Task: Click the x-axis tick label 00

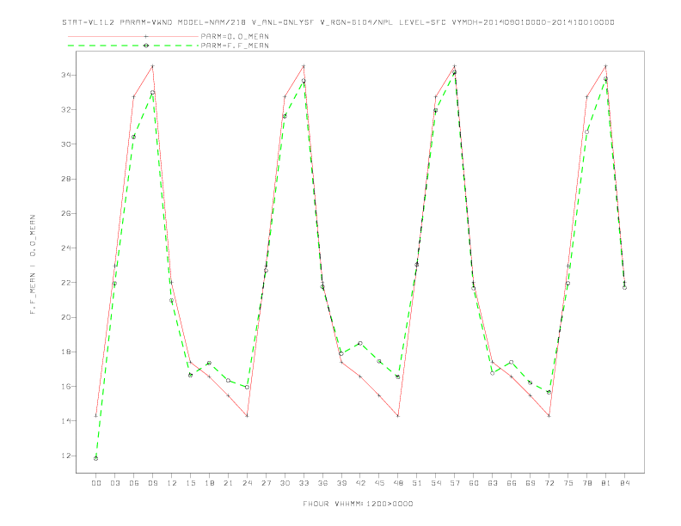Action: point(96,483)
